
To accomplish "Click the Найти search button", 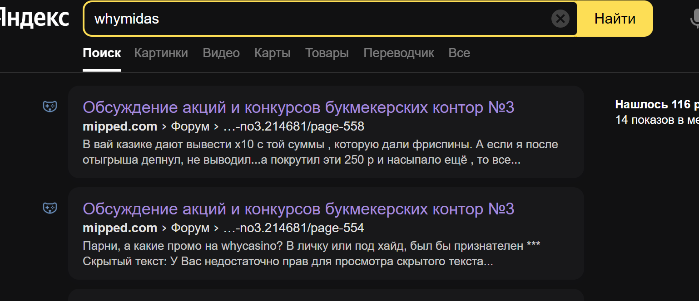I will (x=615, y=19).
